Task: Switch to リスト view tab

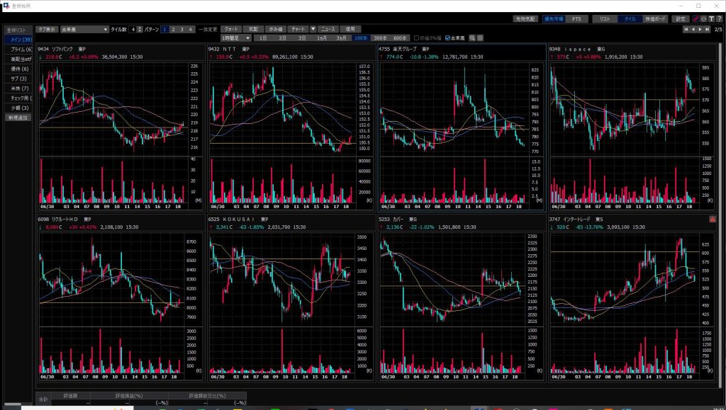Action: [x=605, y=19]
